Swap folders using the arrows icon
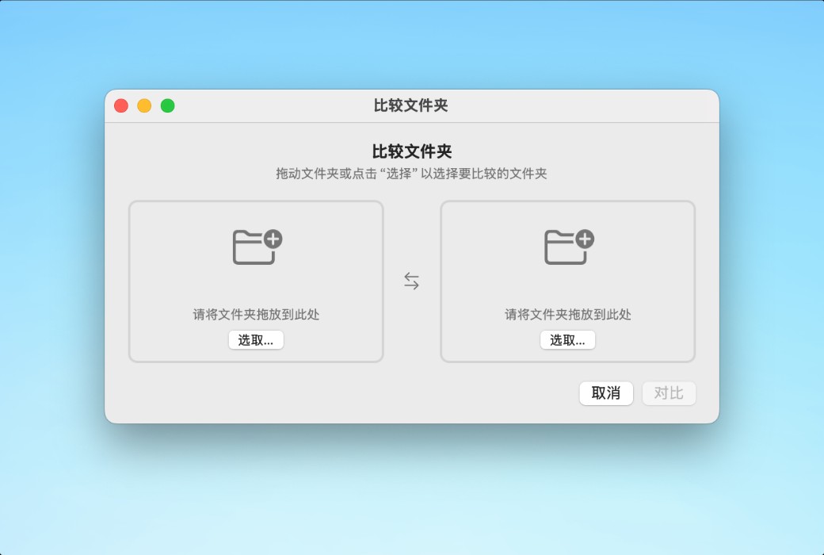 pos(411,281)
